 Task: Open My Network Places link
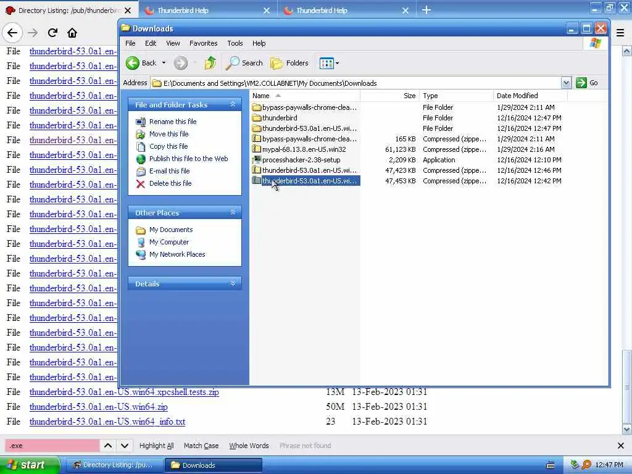pos(177,254)
